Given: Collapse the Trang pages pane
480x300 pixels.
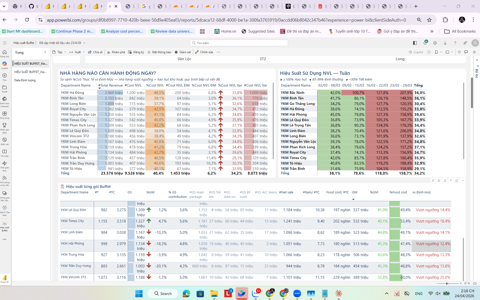Looking at the screenshot, I should click(x=45, y=52).
